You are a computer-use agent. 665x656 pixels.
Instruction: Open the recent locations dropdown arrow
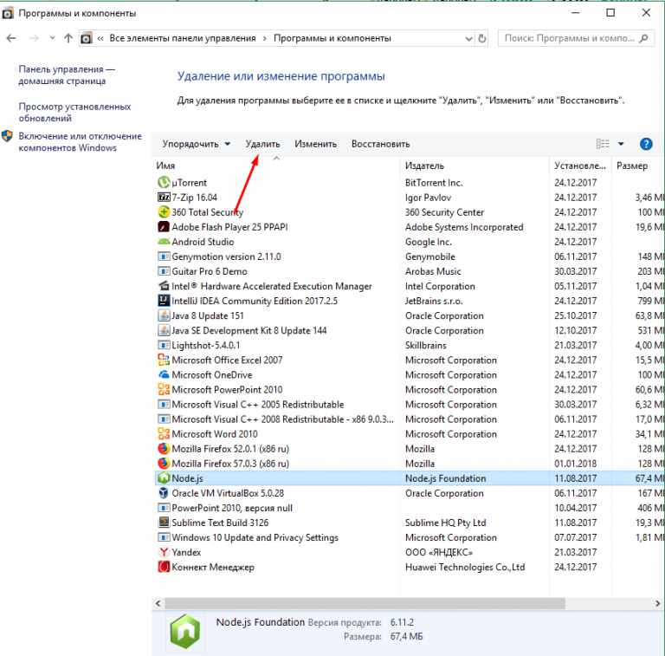[52, 38]
